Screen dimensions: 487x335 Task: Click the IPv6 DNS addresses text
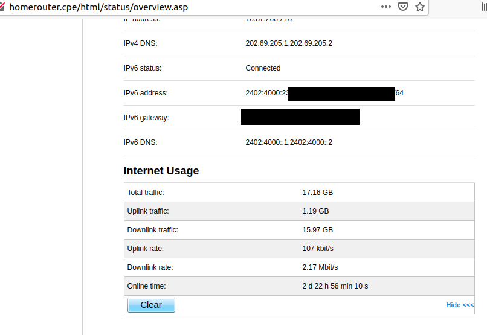289,142
